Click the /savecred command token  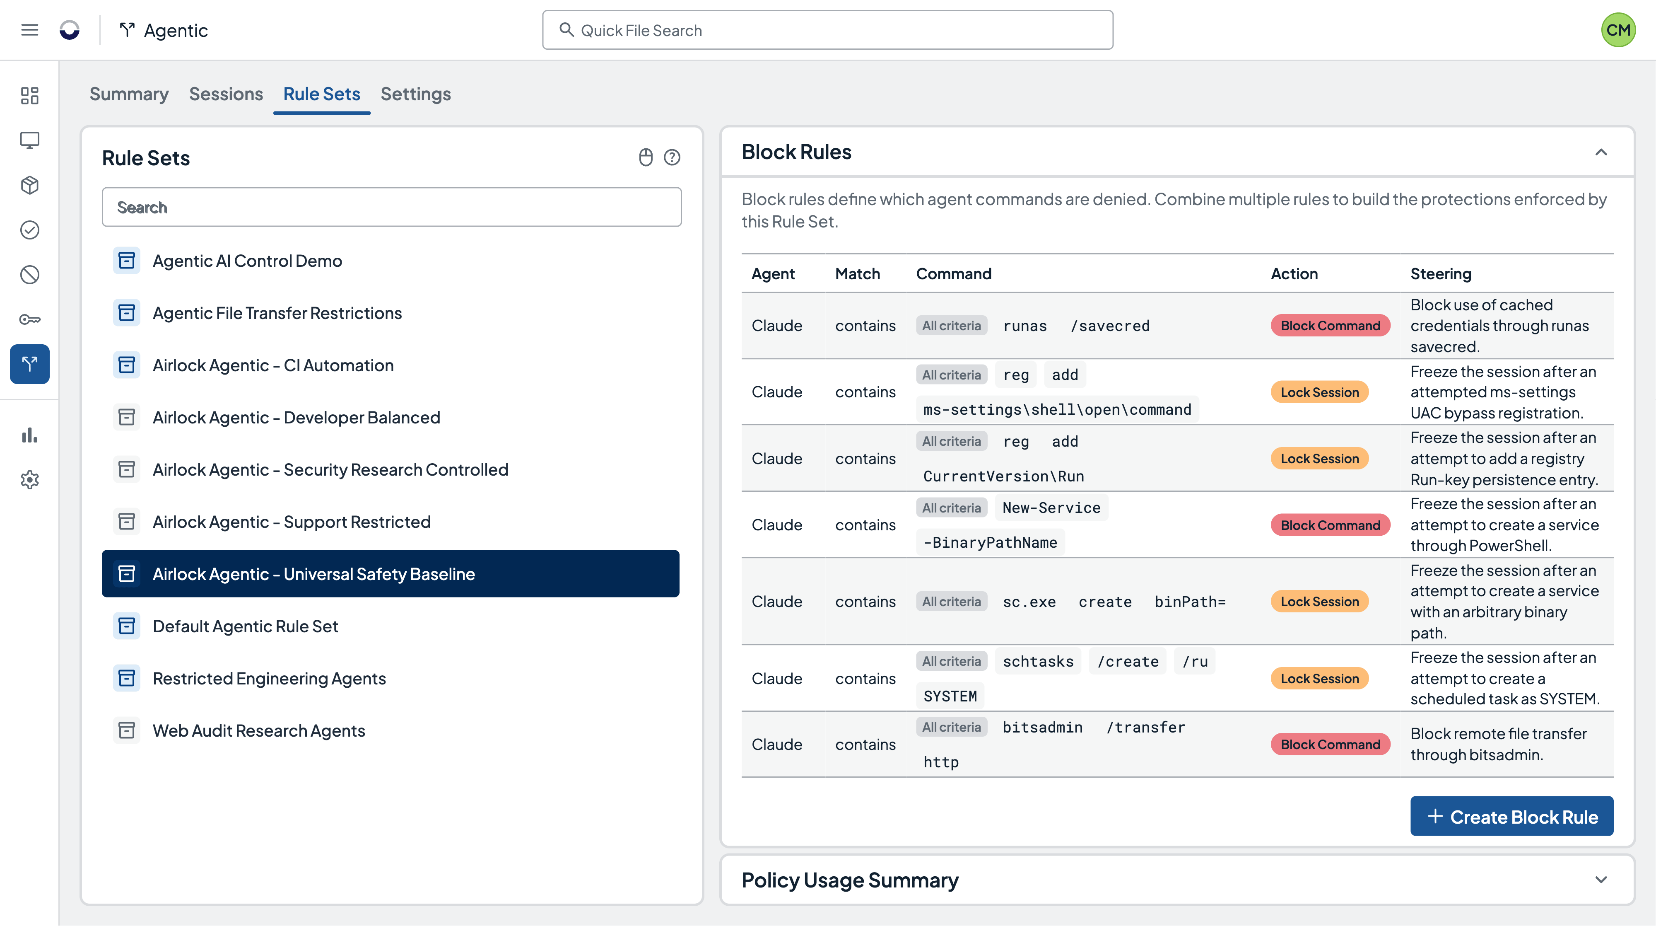tap(1109, 326)
